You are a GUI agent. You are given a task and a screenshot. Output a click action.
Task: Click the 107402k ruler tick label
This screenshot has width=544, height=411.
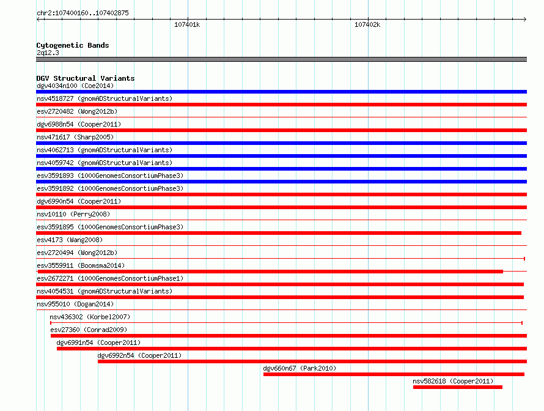[367, 24]
